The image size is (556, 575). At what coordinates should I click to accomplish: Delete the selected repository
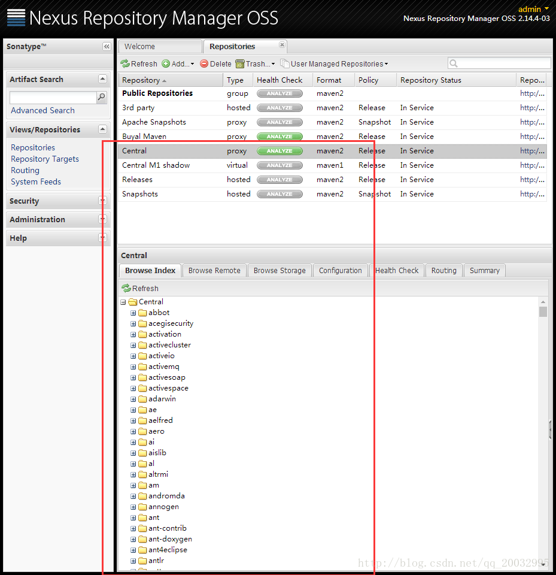point(215,64)
